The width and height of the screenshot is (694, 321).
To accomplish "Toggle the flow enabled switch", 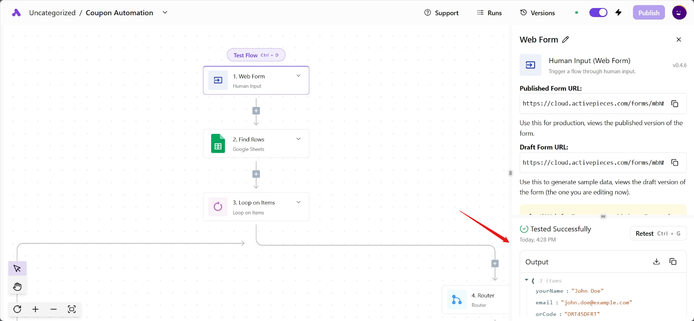I will coord(598,13).
